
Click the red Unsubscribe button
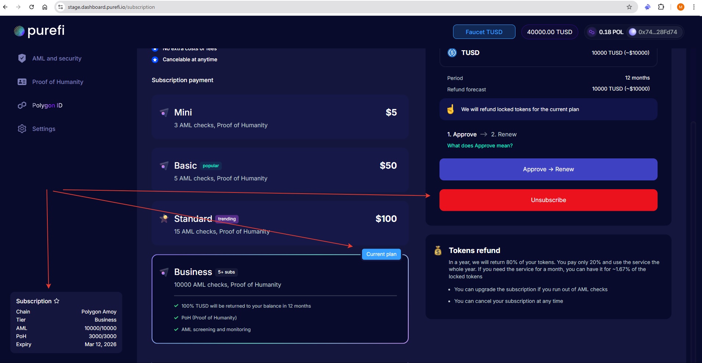pos(548,200)
